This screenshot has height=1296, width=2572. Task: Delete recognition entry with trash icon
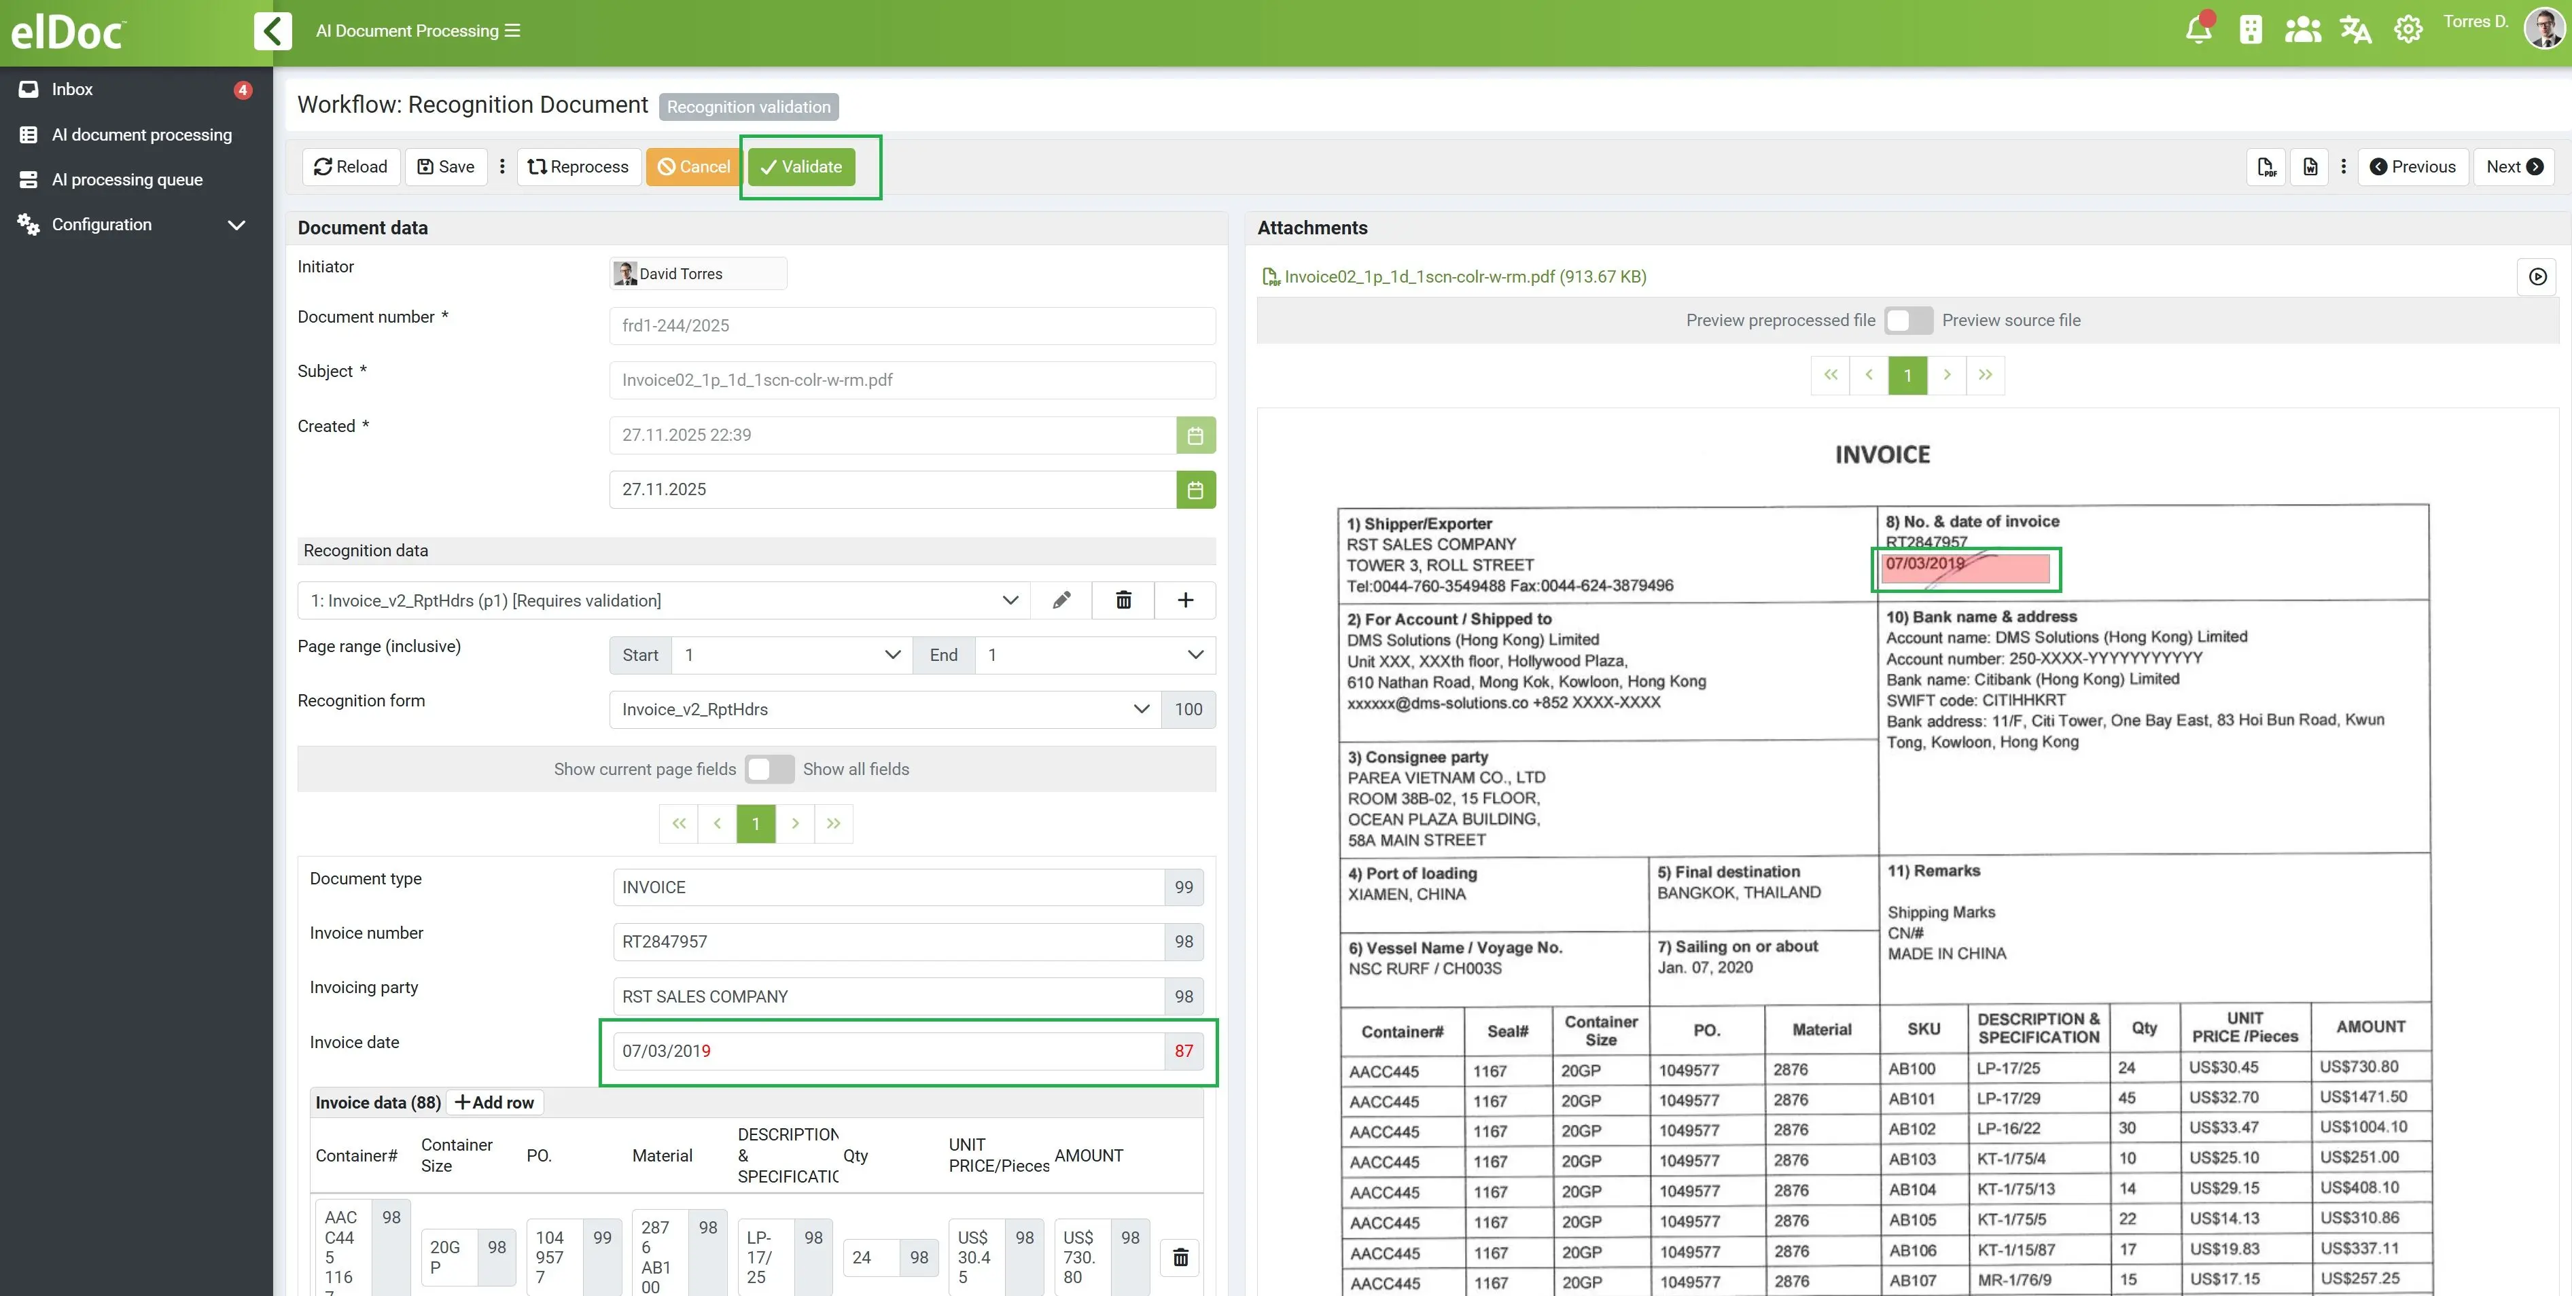(x=1123, y=600)
